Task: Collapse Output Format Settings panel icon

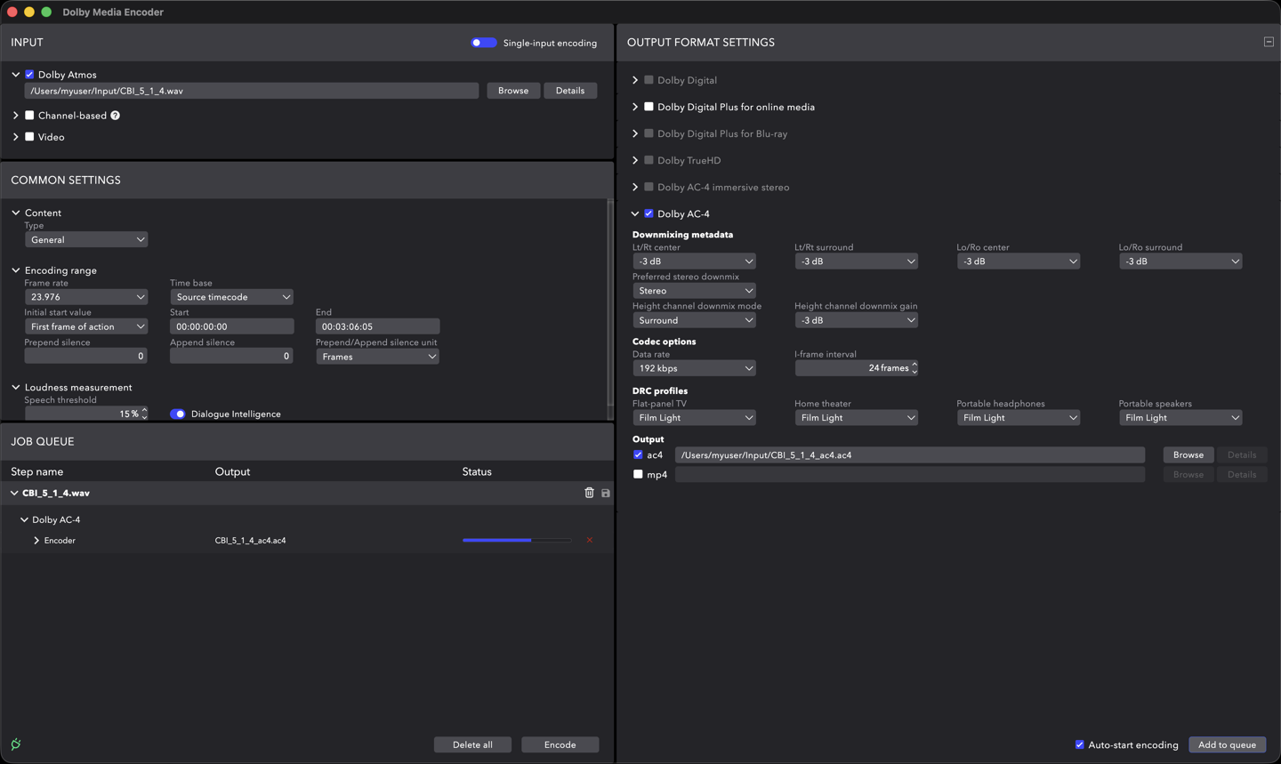Action: coord(1269,42)
